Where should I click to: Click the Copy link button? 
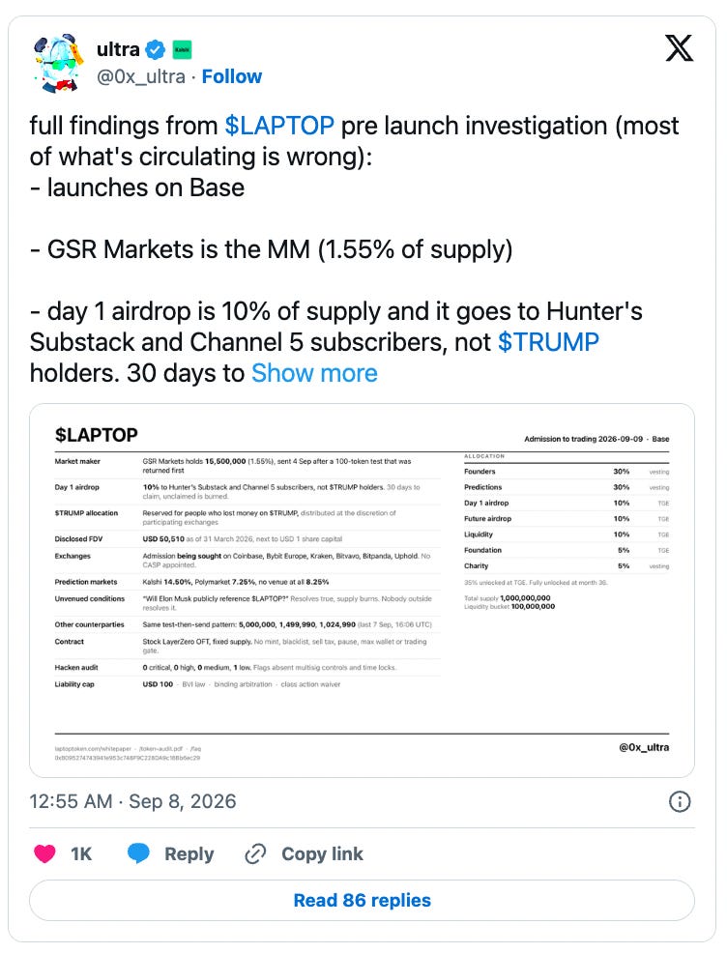(322, 854)
